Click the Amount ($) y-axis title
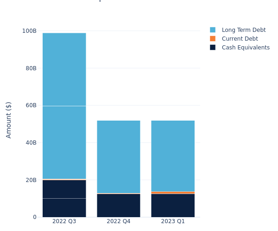Image resolution: width=278 pixels, height=231 pixels. coord(9,120)
